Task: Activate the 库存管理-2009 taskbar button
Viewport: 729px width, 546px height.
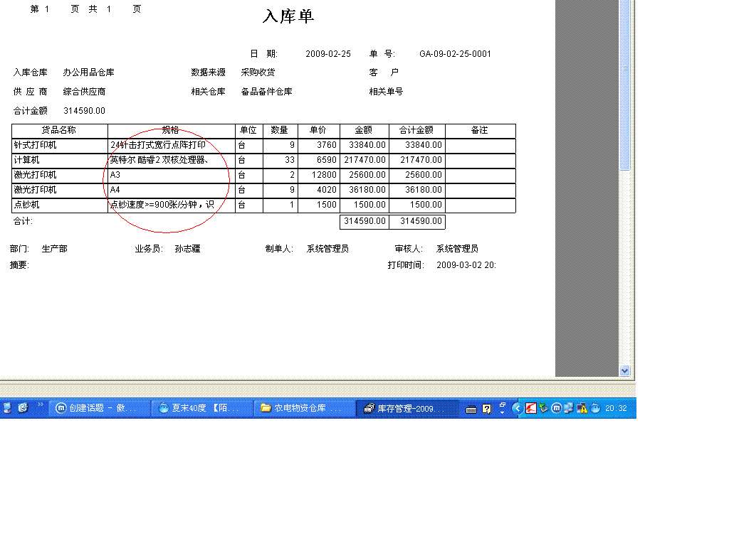Action: coord(407,408)
